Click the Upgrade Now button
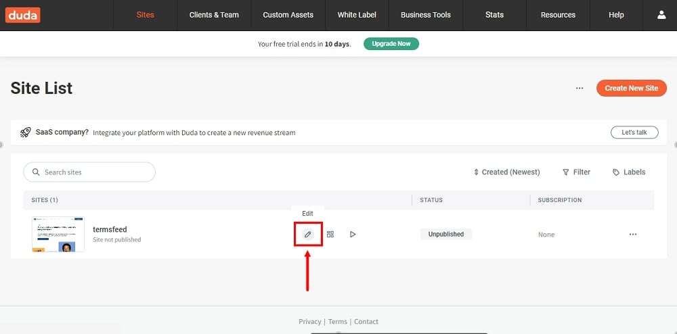 (x=391, y=44)
